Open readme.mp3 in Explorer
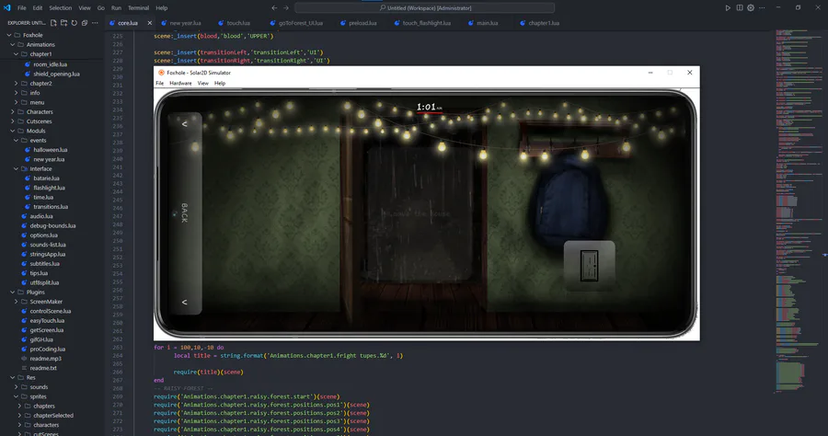Viewport: 828px width, 436px height. pyautogui.click(x=45, y=359)
